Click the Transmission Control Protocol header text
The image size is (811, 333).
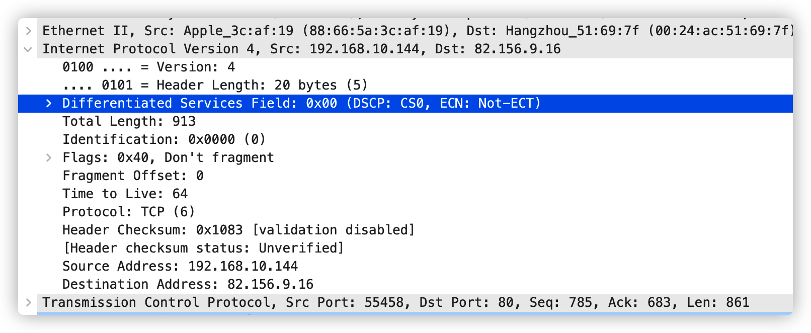[395, 302]
